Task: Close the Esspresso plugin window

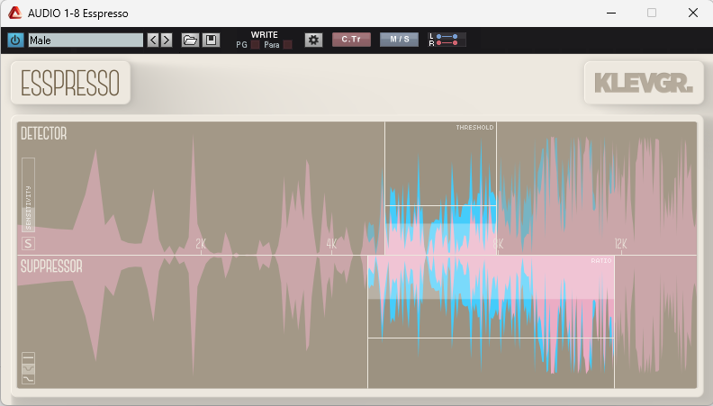Action: [692, 13]
